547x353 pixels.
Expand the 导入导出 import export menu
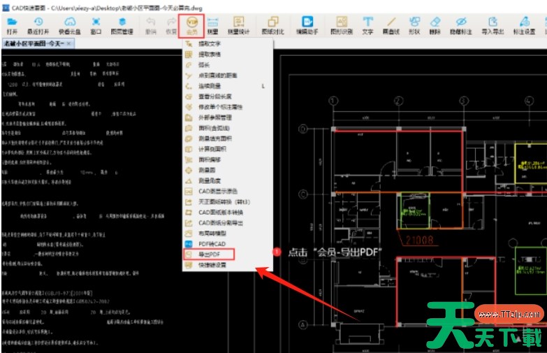[x=491, y=26]
